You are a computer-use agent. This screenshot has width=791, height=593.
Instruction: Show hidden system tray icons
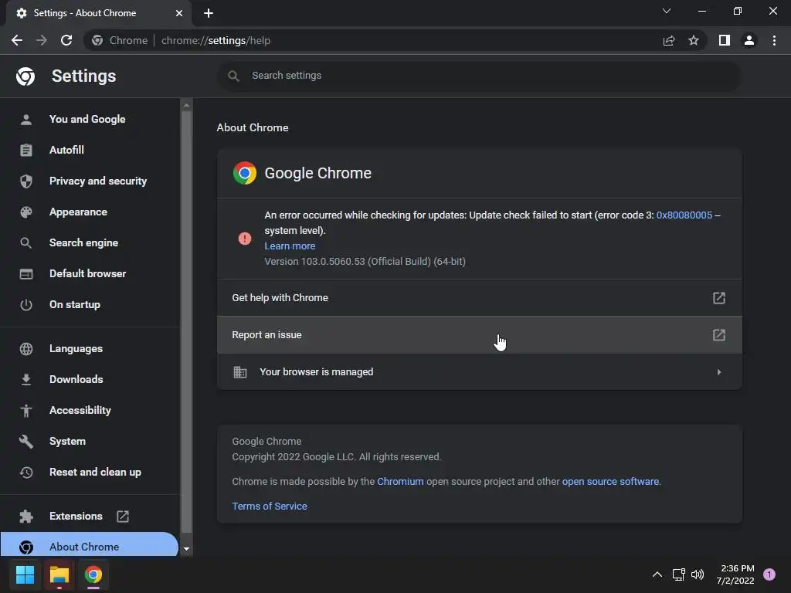tap(657, 574)
